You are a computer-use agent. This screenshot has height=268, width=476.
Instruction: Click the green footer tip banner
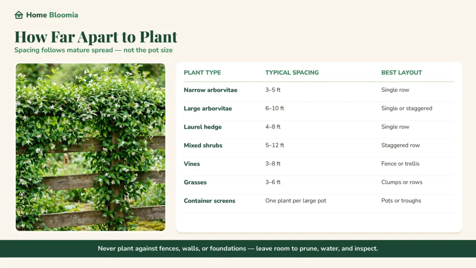tap(238, 248)
